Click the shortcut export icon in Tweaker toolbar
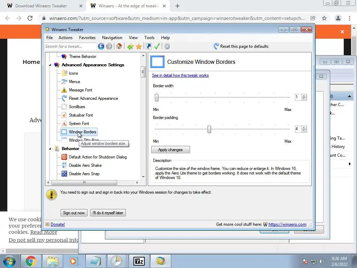357x268 pixels. (149, 46)
